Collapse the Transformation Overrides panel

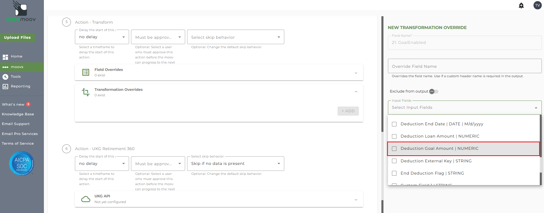[356, 92]
